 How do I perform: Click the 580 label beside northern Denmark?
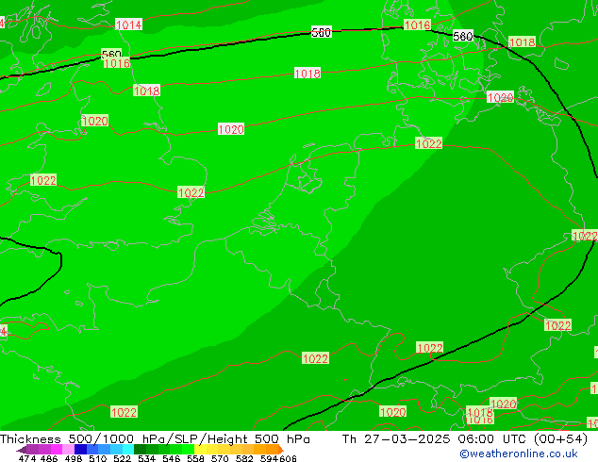(462, 36)
